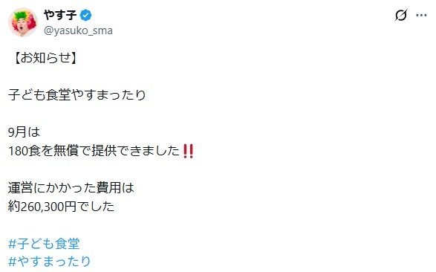The height and width of the screenshot is (272, 436).
Task: Click the opening bracket before お知らせ
Action: [16, 58]
